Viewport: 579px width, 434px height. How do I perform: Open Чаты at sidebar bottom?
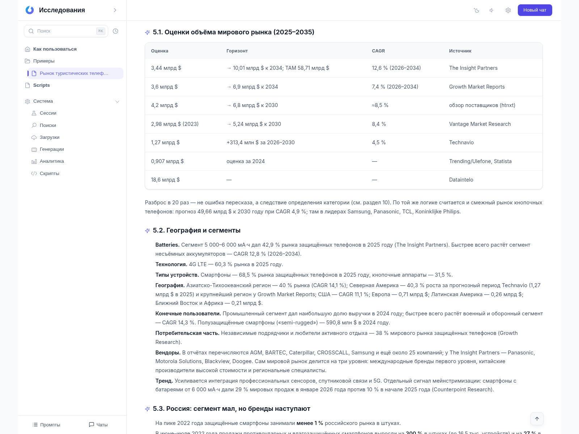coord(98,425)
